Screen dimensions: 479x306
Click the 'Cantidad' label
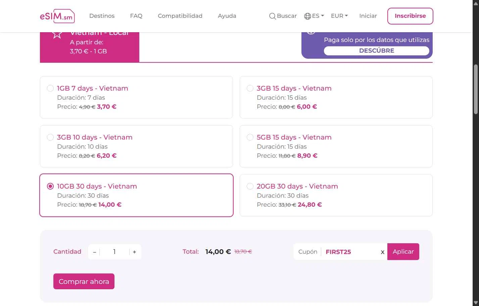[67, 252]
